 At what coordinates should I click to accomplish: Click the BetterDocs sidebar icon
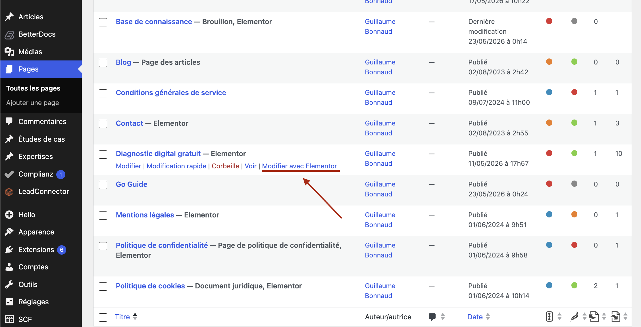click(9, 34)
